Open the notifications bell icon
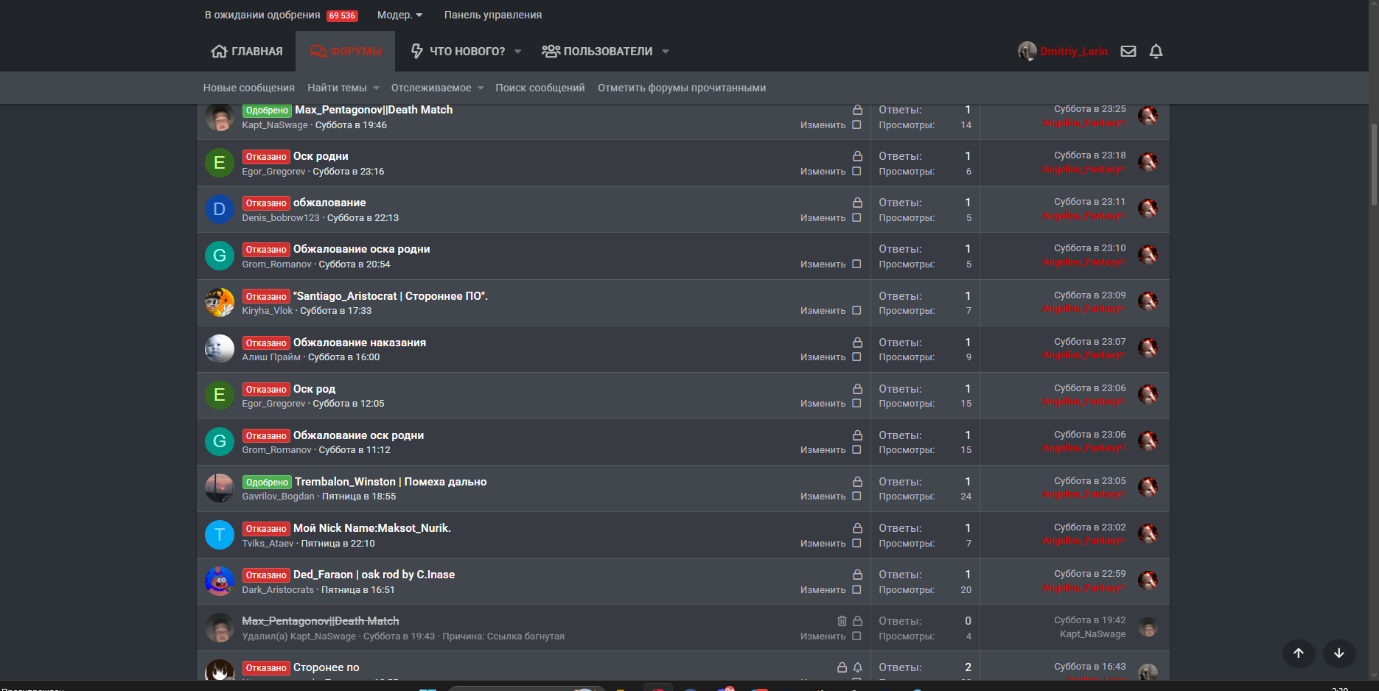The width and height of the screenshot is (1379, 691). click(x=1156, y=52)
